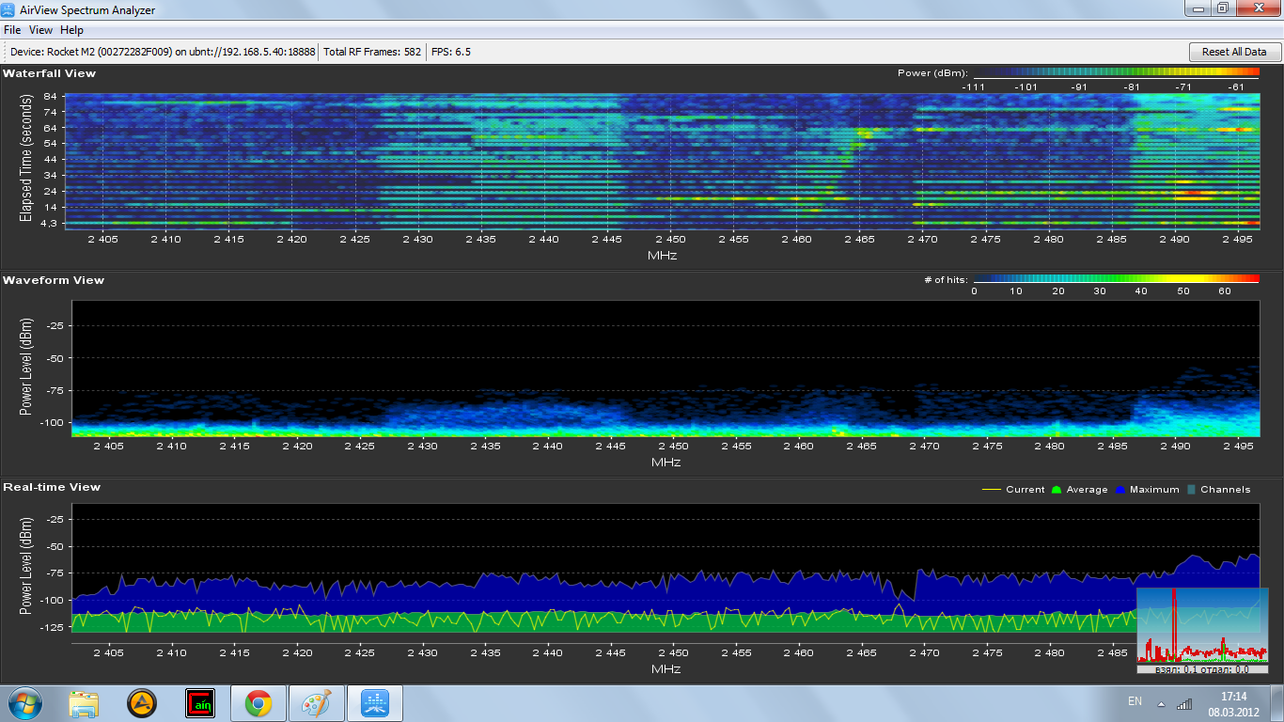Image resolution: width=1284 pixels, height=722 pixels.
Task: Open the Cain taskbar icon
Action: pyautogui.click(x=200, y=702)
